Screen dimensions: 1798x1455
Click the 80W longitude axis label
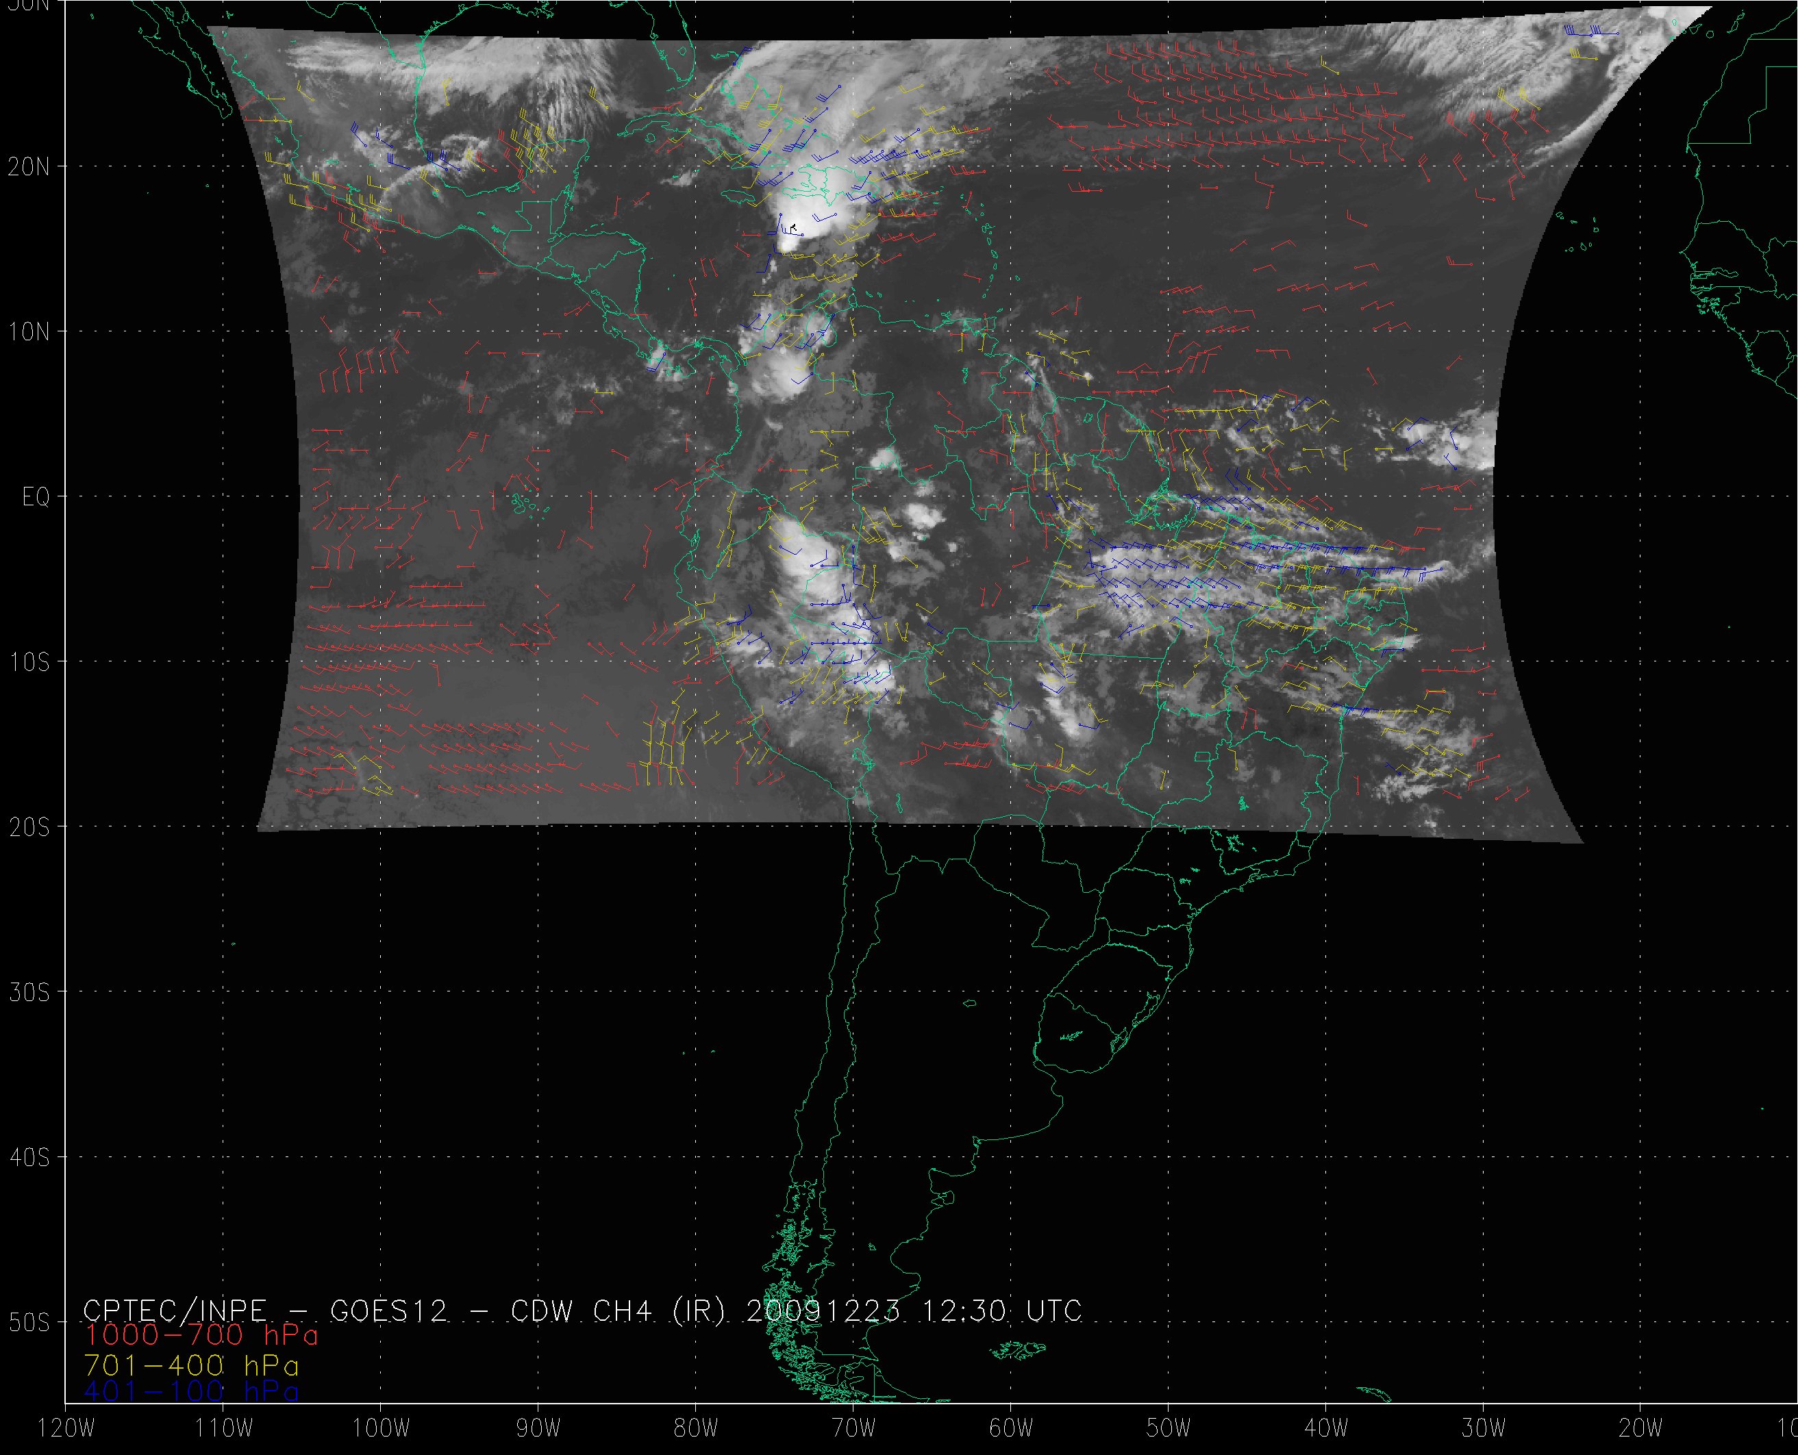click(696, 1428)
